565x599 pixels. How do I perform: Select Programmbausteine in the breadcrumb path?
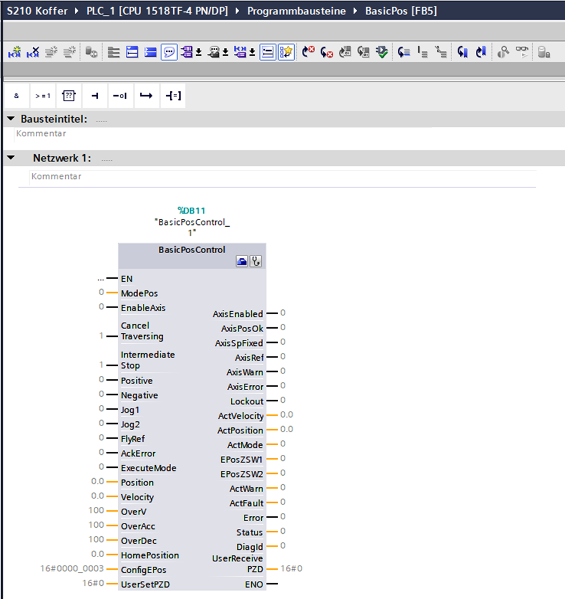(x=297, y=11)
